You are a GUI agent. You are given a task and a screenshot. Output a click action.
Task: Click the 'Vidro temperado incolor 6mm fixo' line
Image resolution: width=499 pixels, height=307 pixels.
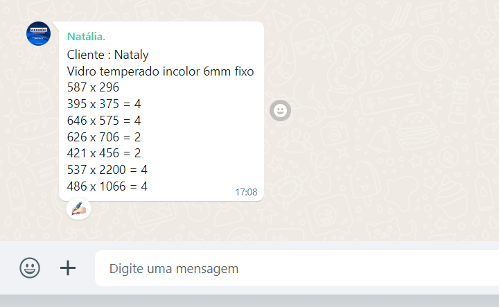160,71
